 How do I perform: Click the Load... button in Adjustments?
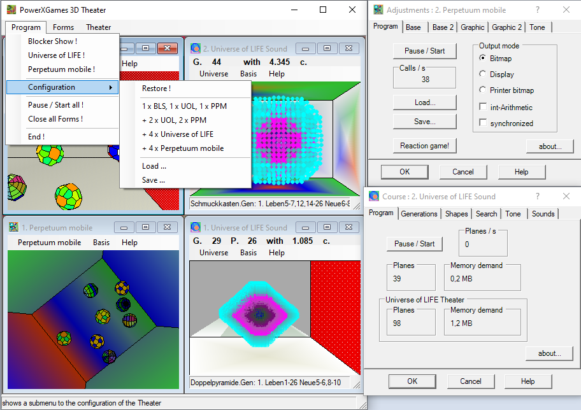pyautogui.click(x=425, y=102)
